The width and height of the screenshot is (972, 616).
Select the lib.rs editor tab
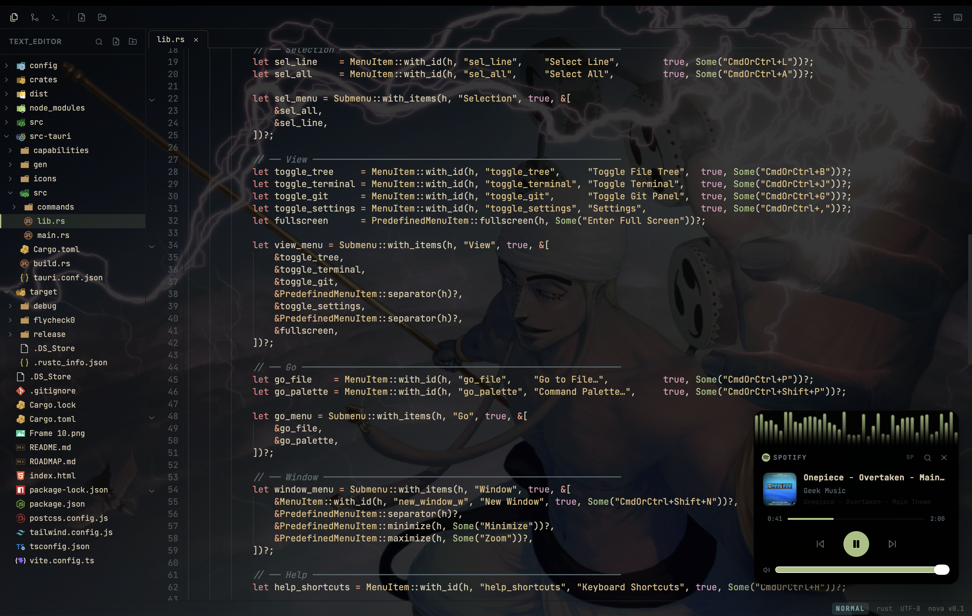pos(171,40)
